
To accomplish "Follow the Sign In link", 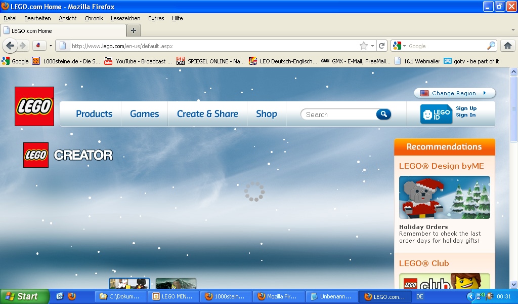I will click(x=465, y=115).
